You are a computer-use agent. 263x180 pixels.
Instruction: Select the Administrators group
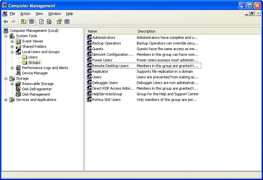pos(103,38)
